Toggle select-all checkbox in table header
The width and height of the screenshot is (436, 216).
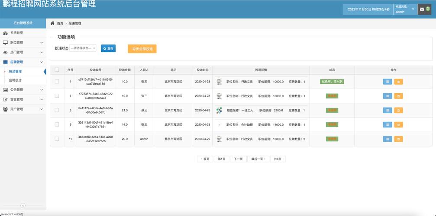[57, 70]
